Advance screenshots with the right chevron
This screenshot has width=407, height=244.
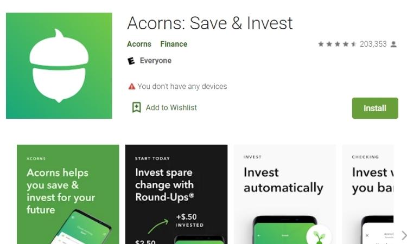click(x=404, y=235)
